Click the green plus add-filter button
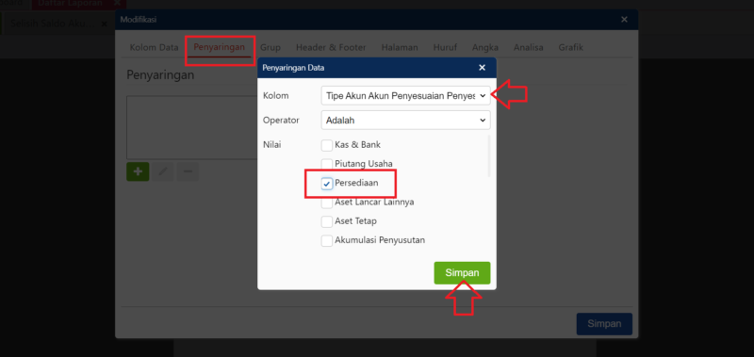This screenshot has height=357, width=754. pos(138,171)
